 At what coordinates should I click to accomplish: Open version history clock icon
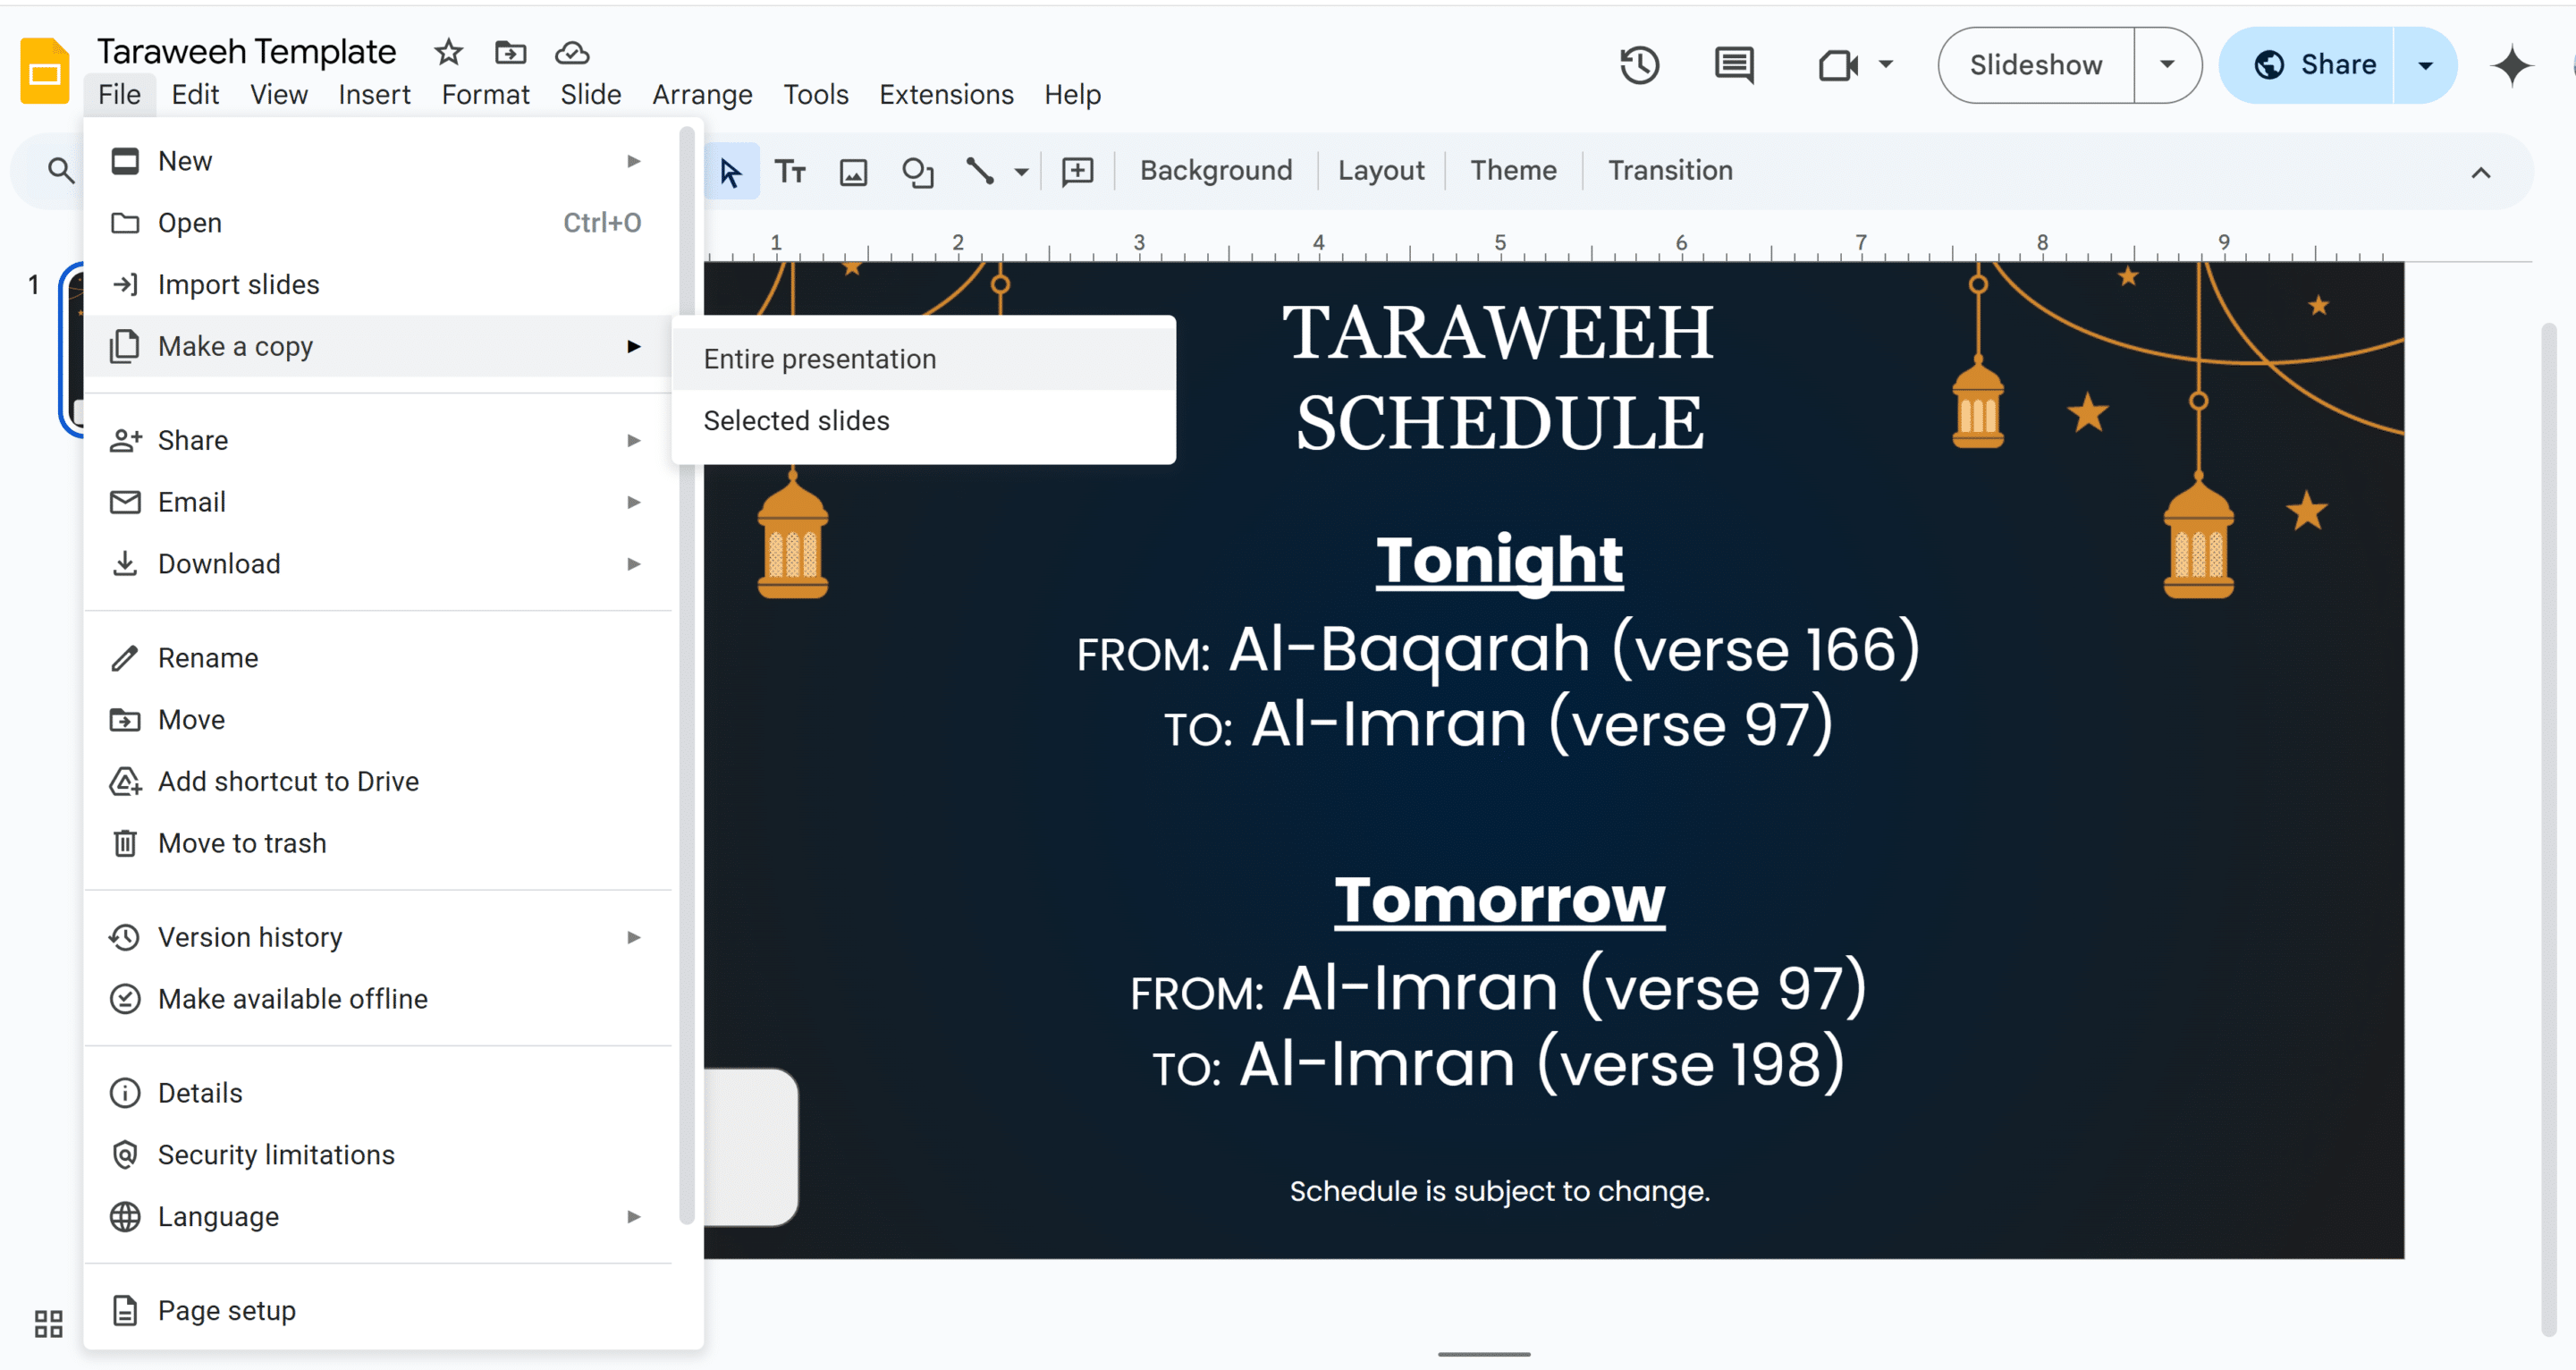click(1639, 65)
